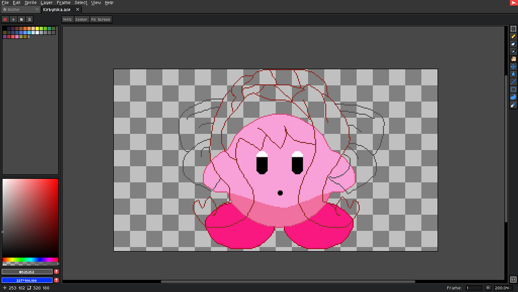Select the Eraser tool
518x292 pixels.
pos(513,44)
